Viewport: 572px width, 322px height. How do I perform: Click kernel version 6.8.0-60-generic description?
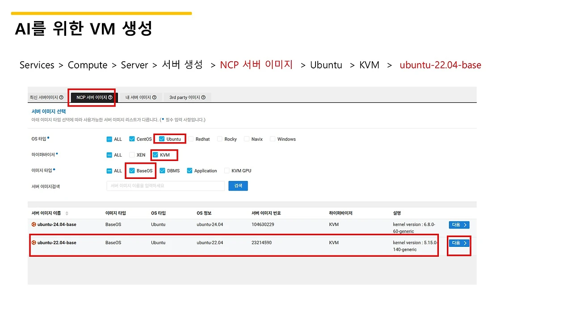point(414,228)
